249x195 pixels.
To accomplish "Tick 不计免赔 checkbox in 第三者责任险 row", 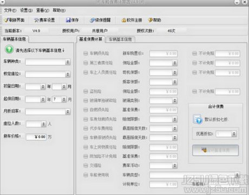I will click(194, 63).
